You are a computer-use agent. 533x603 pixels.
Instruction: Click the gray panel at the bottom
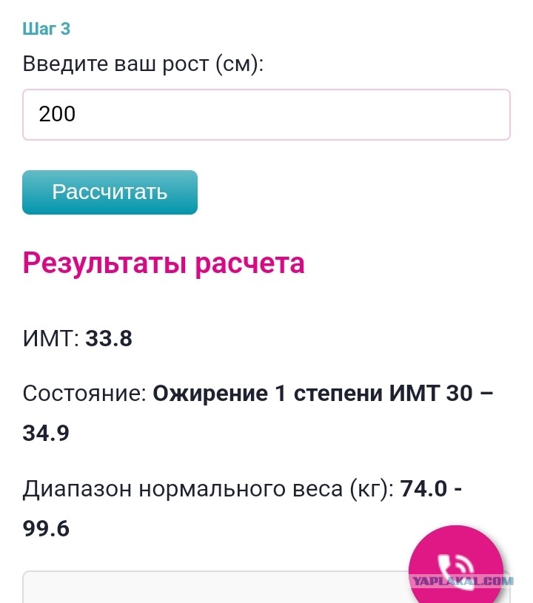pos(215,587)
